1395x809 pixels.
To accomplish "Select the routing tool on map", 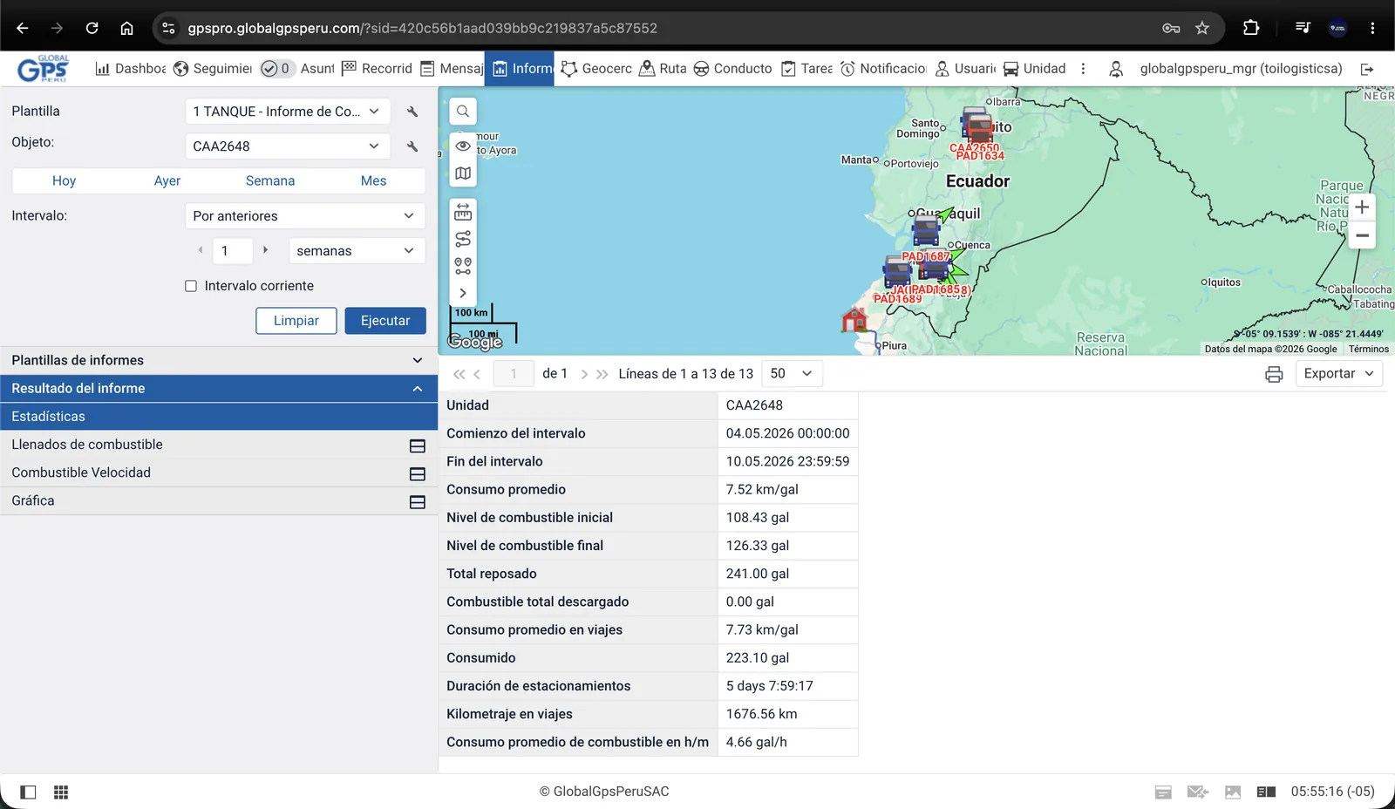I will click(463, 239).
